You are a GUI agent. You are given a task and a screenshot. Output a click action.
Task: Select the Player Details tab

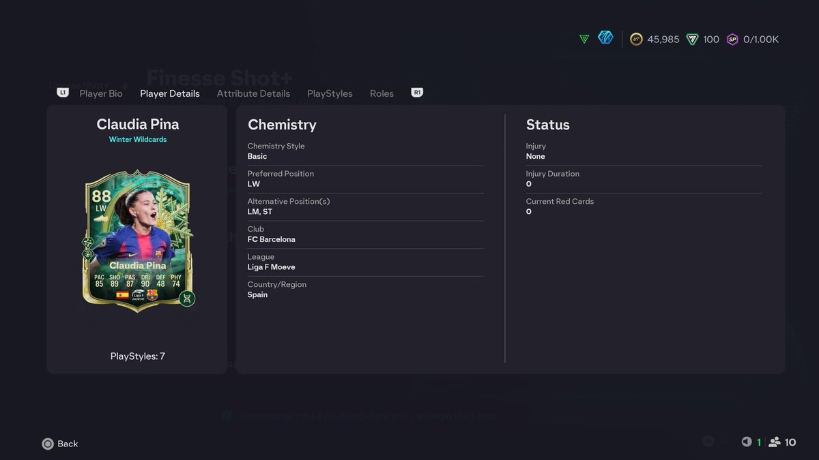point(170,93)
